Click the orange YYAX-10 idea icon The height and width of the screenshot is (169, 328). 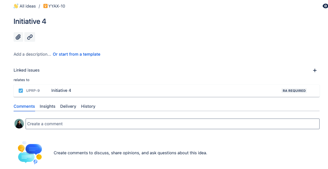(45, 6)
